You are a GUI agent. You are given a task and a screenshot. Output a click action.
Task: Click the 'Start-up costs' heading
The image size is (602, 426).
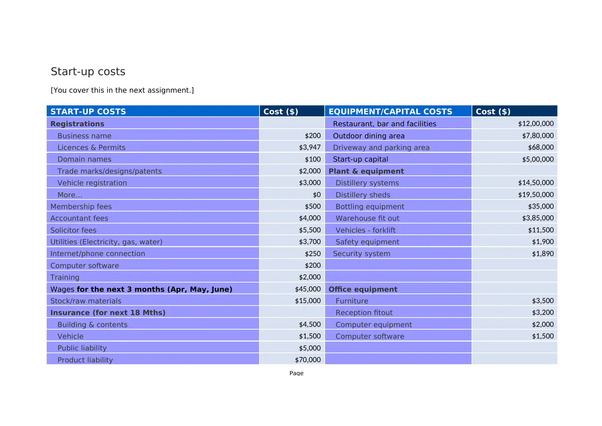point(88,71)
